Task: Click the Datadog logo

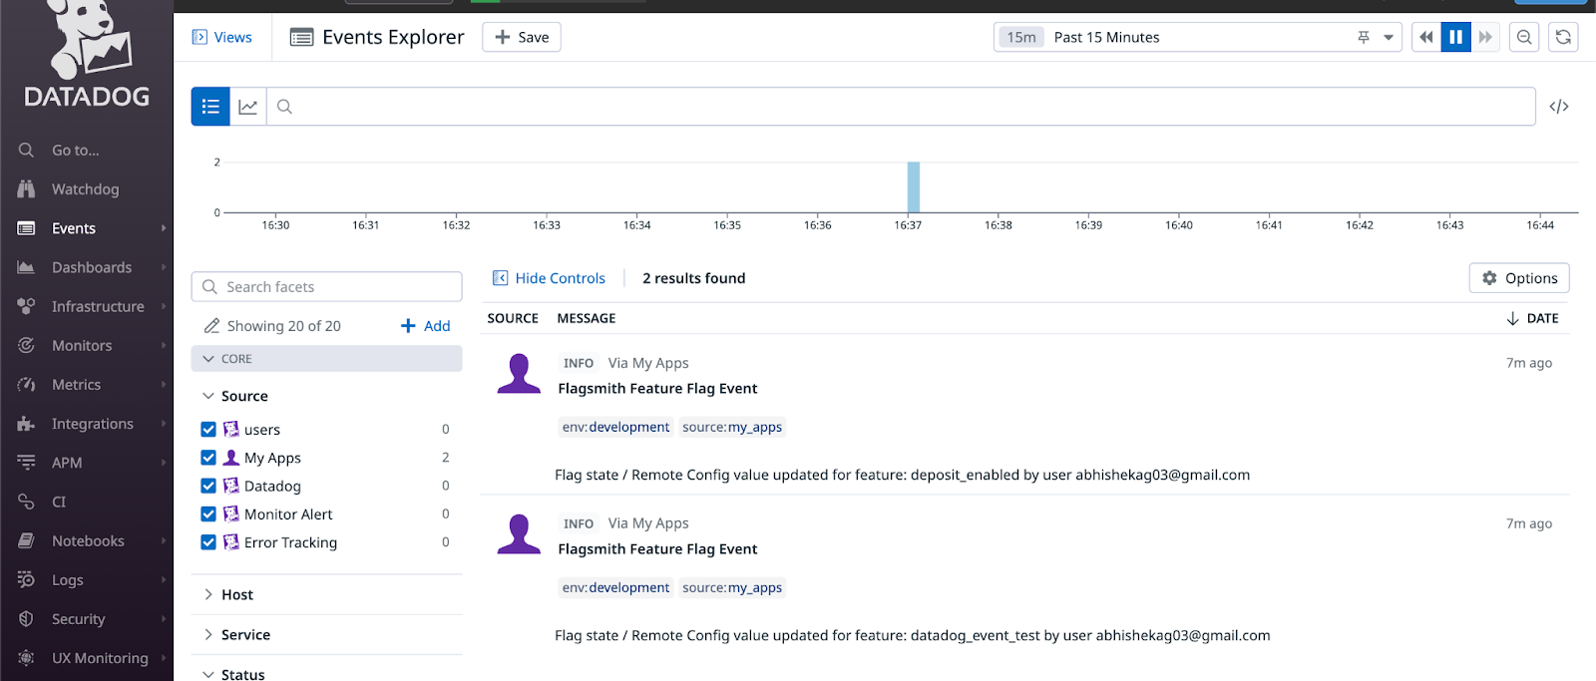Action: tap(87, 55)
